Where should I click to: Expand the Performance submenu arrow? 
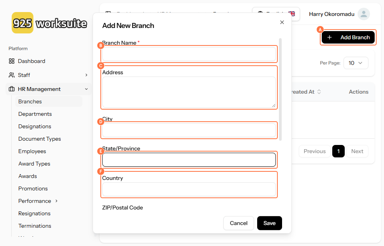point(56,201)
